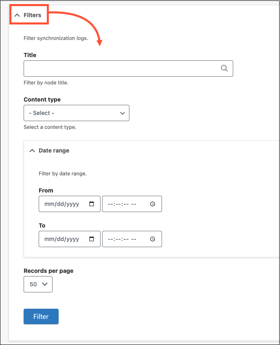Click the 'Content type' label

tap(42, 100)
